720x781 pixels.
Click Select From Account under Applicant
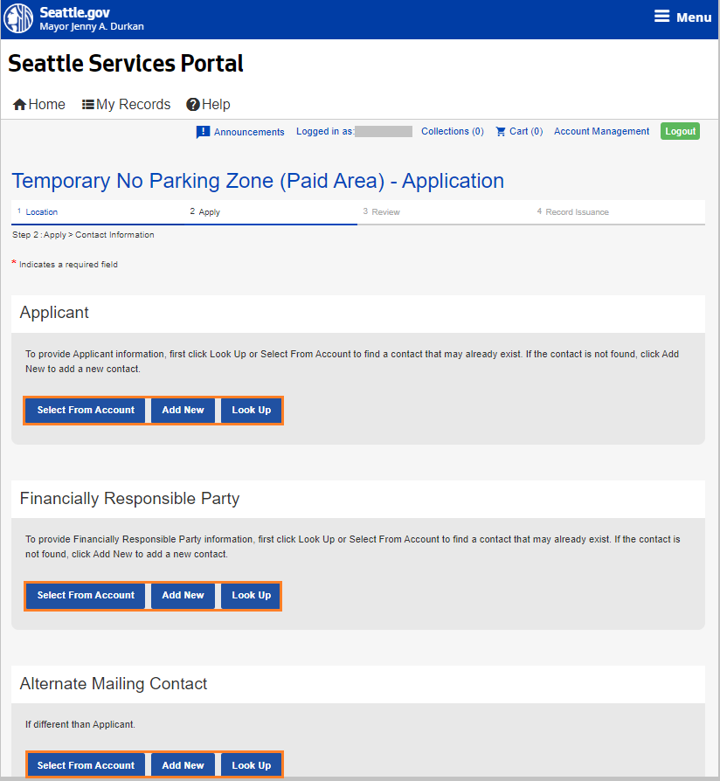click(86, 411)
